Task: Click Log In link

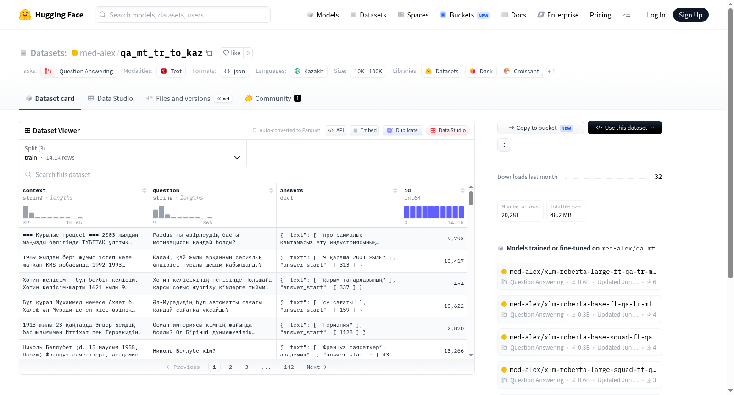Action: 656,15
